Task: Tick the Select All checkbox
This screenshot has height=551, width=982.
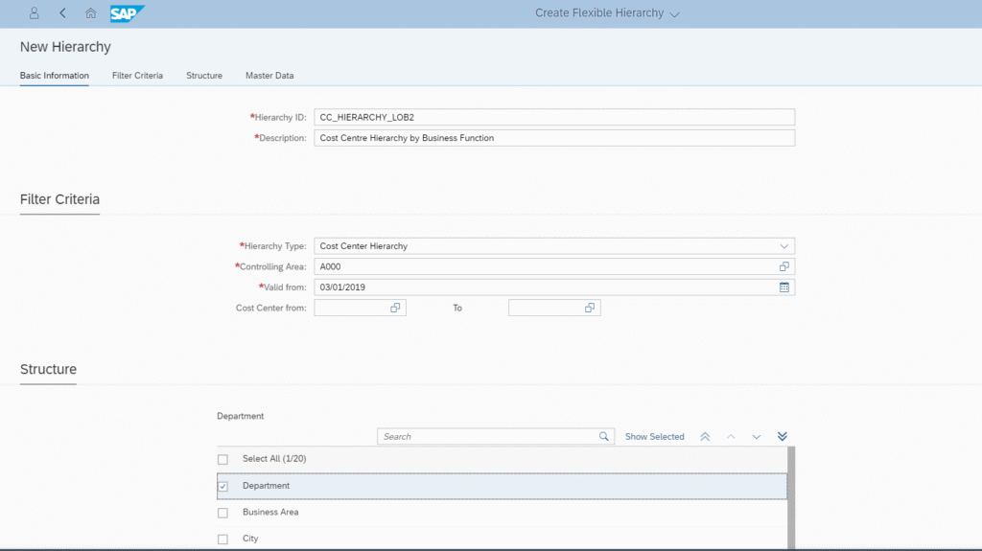Action: coord(222,460)
